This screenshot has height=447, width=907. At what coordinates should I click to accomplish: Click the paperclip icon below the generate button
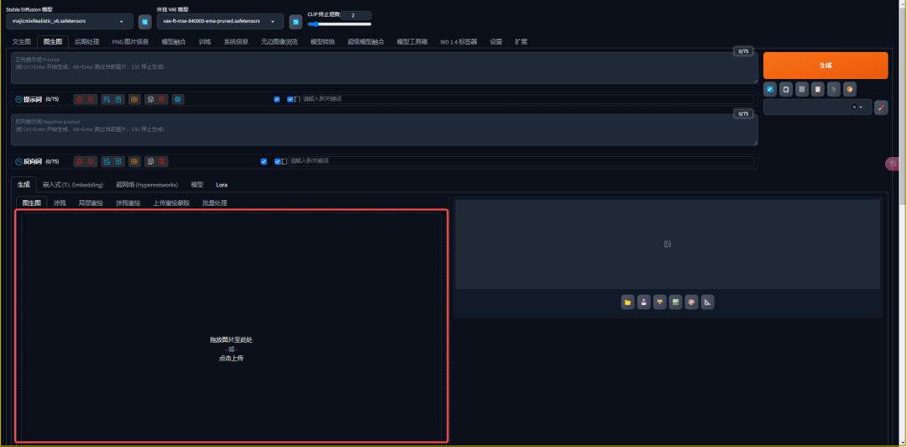834,89
